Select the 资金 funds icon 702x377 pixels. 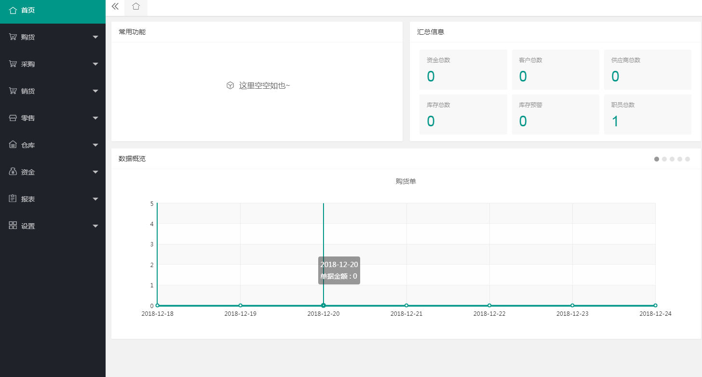pyautogui.click(x=13, y=172)
